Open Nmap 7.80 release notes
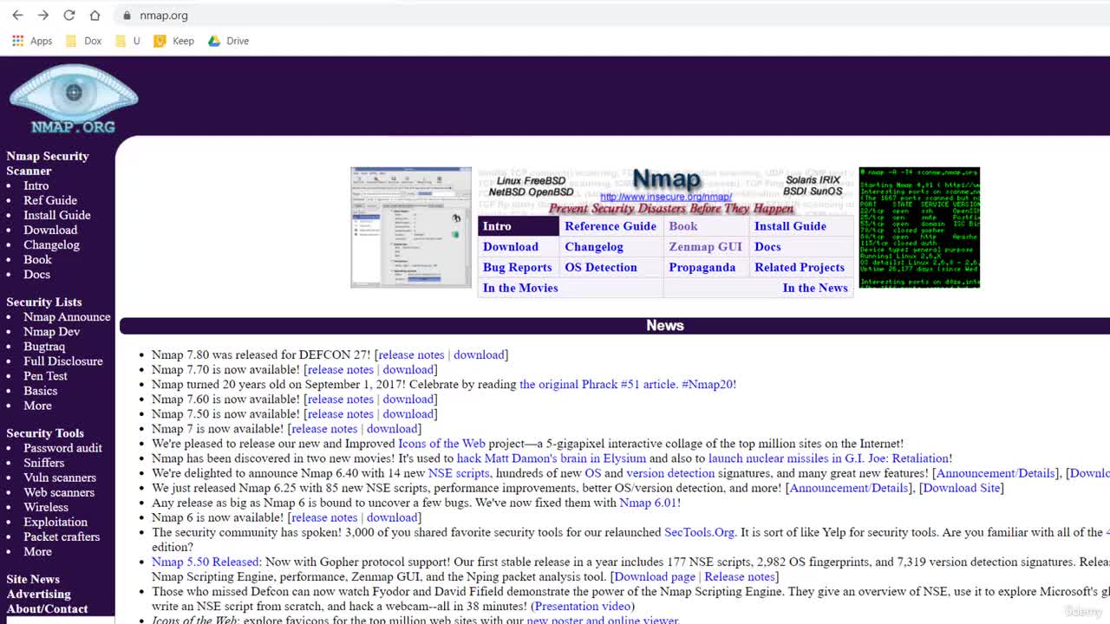Image resolution: width=1110 pixels, height=624 pixels. [x=411, y=354]
